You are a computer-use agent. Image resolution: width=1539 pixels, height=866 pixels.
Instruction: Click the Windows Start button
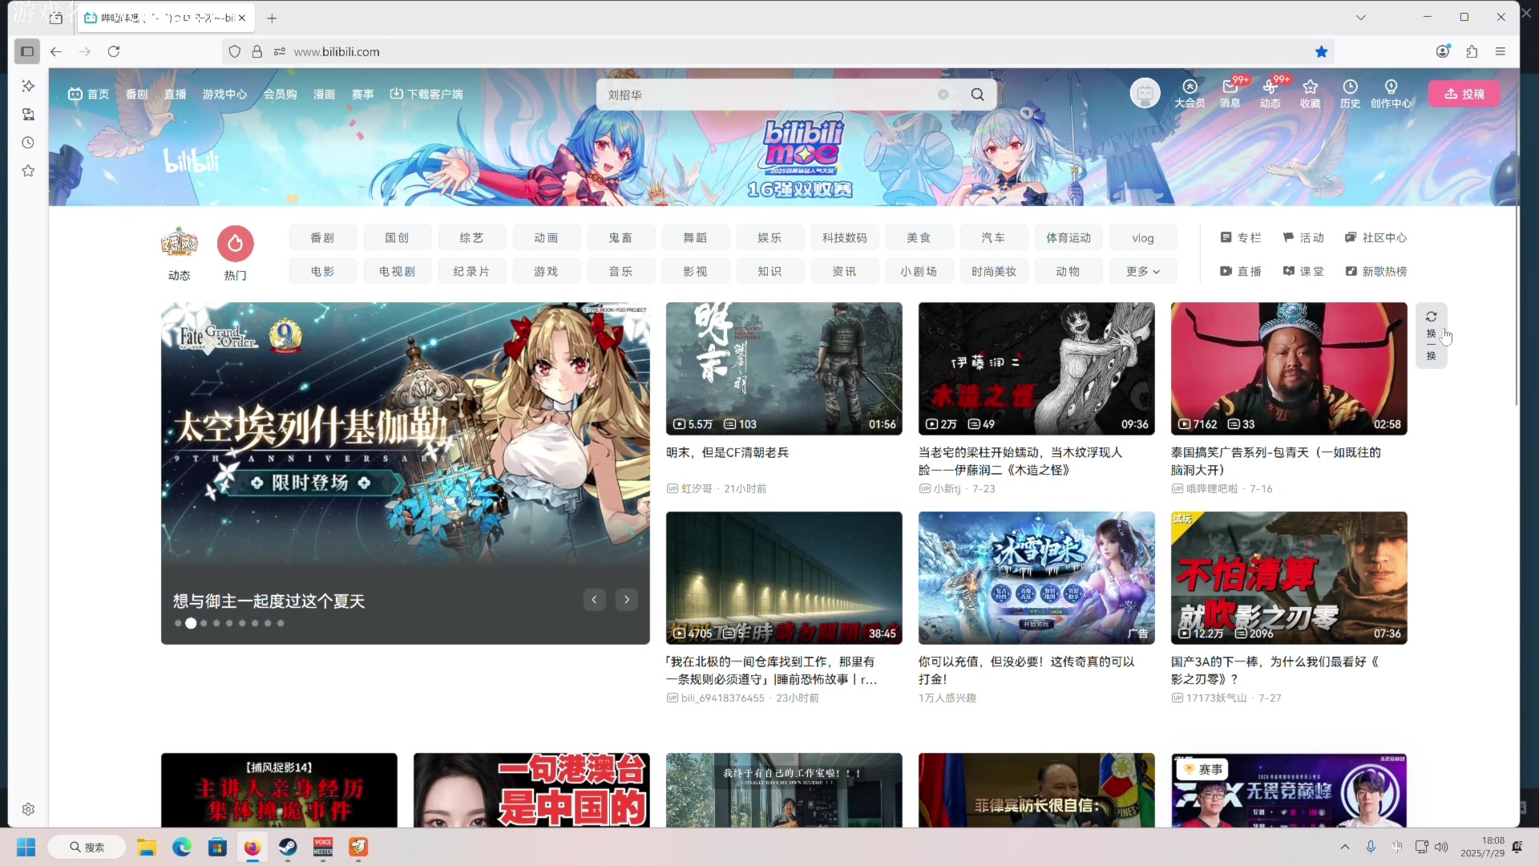click(x=26, y=847)
